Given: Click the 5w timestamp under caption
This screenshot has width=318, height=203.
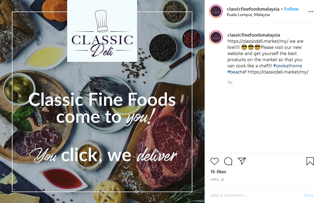Looking at the screenshot, I should pyautogui.click(x=230, y=82).
